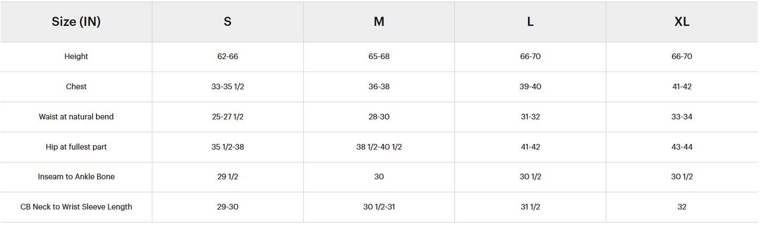Click the 38 1/2-40 1/2 hip value

coord(379,147)
